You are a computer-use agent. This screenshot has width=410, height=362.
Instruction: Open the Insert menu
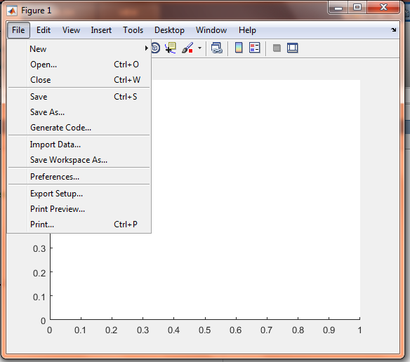(101, 30)
